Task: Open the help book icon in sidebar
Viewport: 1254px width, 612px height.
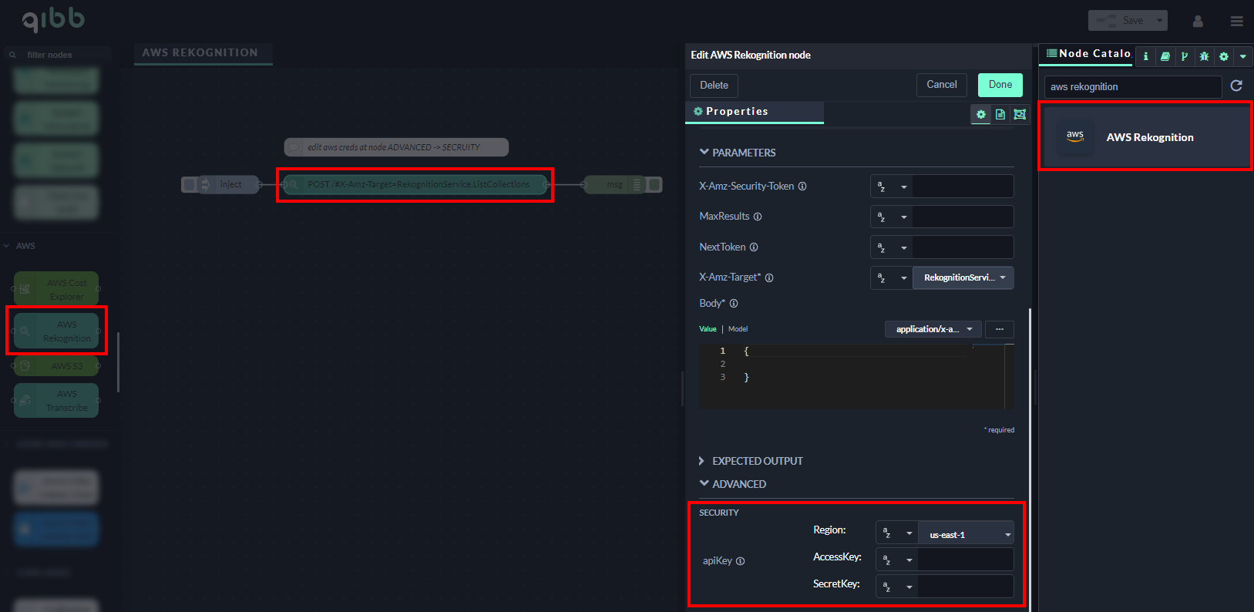Action: click(x=1165, y=56)
